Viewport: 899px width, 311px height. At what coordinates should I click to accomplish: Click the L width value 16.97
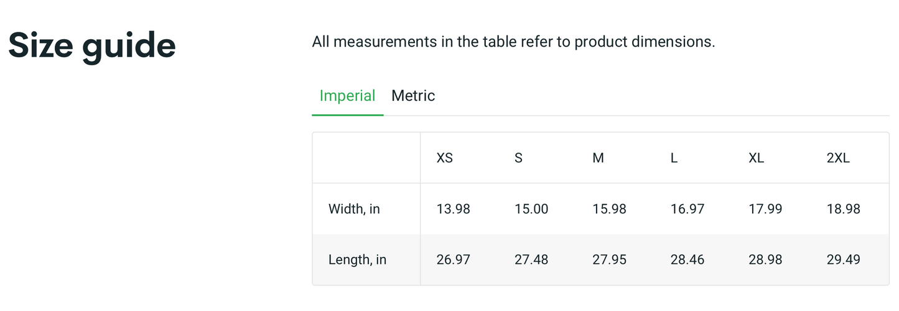[x=687, y=209]
